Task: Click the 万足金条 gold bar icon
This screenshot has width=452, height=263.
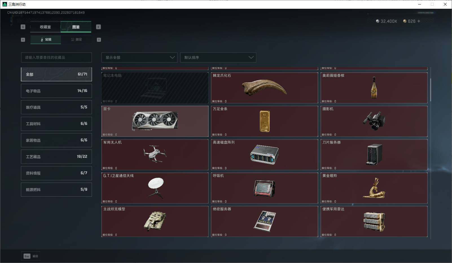Action: click(264, 121)
